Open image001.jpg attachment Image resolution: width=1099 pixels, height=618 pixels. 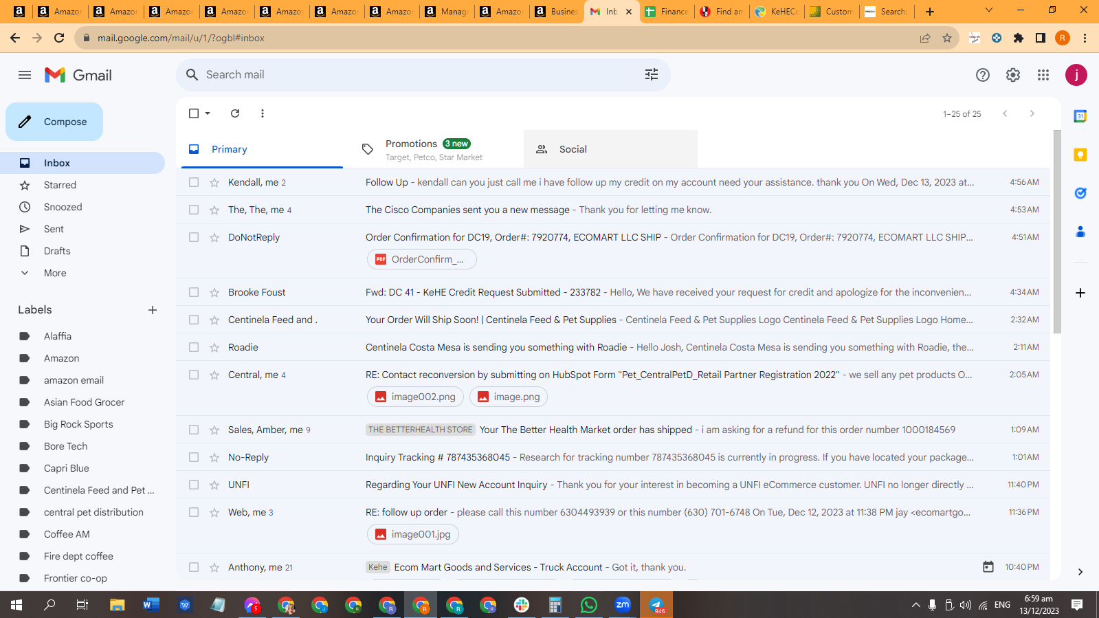[x=412, y=534]
